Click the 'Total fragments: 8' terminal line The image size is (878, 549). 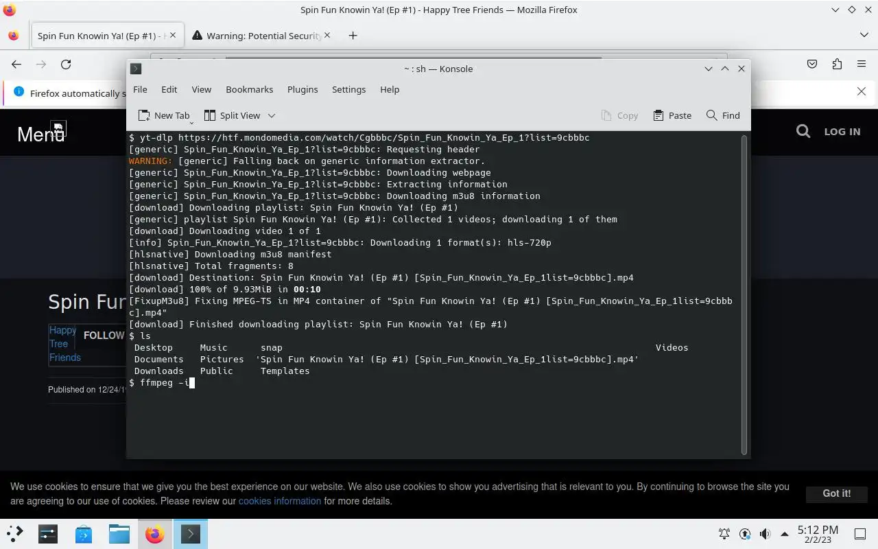coord(211,266)
